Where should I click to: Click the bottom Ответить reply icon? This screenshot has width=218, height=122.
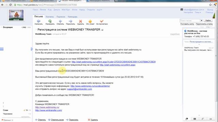coord(36,120)
